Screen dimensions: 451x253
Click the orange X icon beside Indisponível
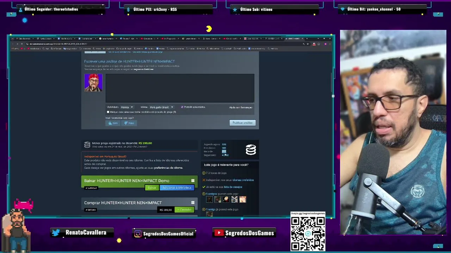204,180
